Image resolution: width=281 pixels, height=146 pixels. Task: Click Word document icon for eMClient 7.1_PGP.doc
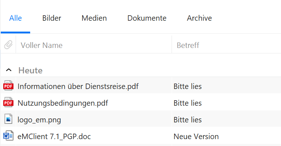(x=8, y=136)
